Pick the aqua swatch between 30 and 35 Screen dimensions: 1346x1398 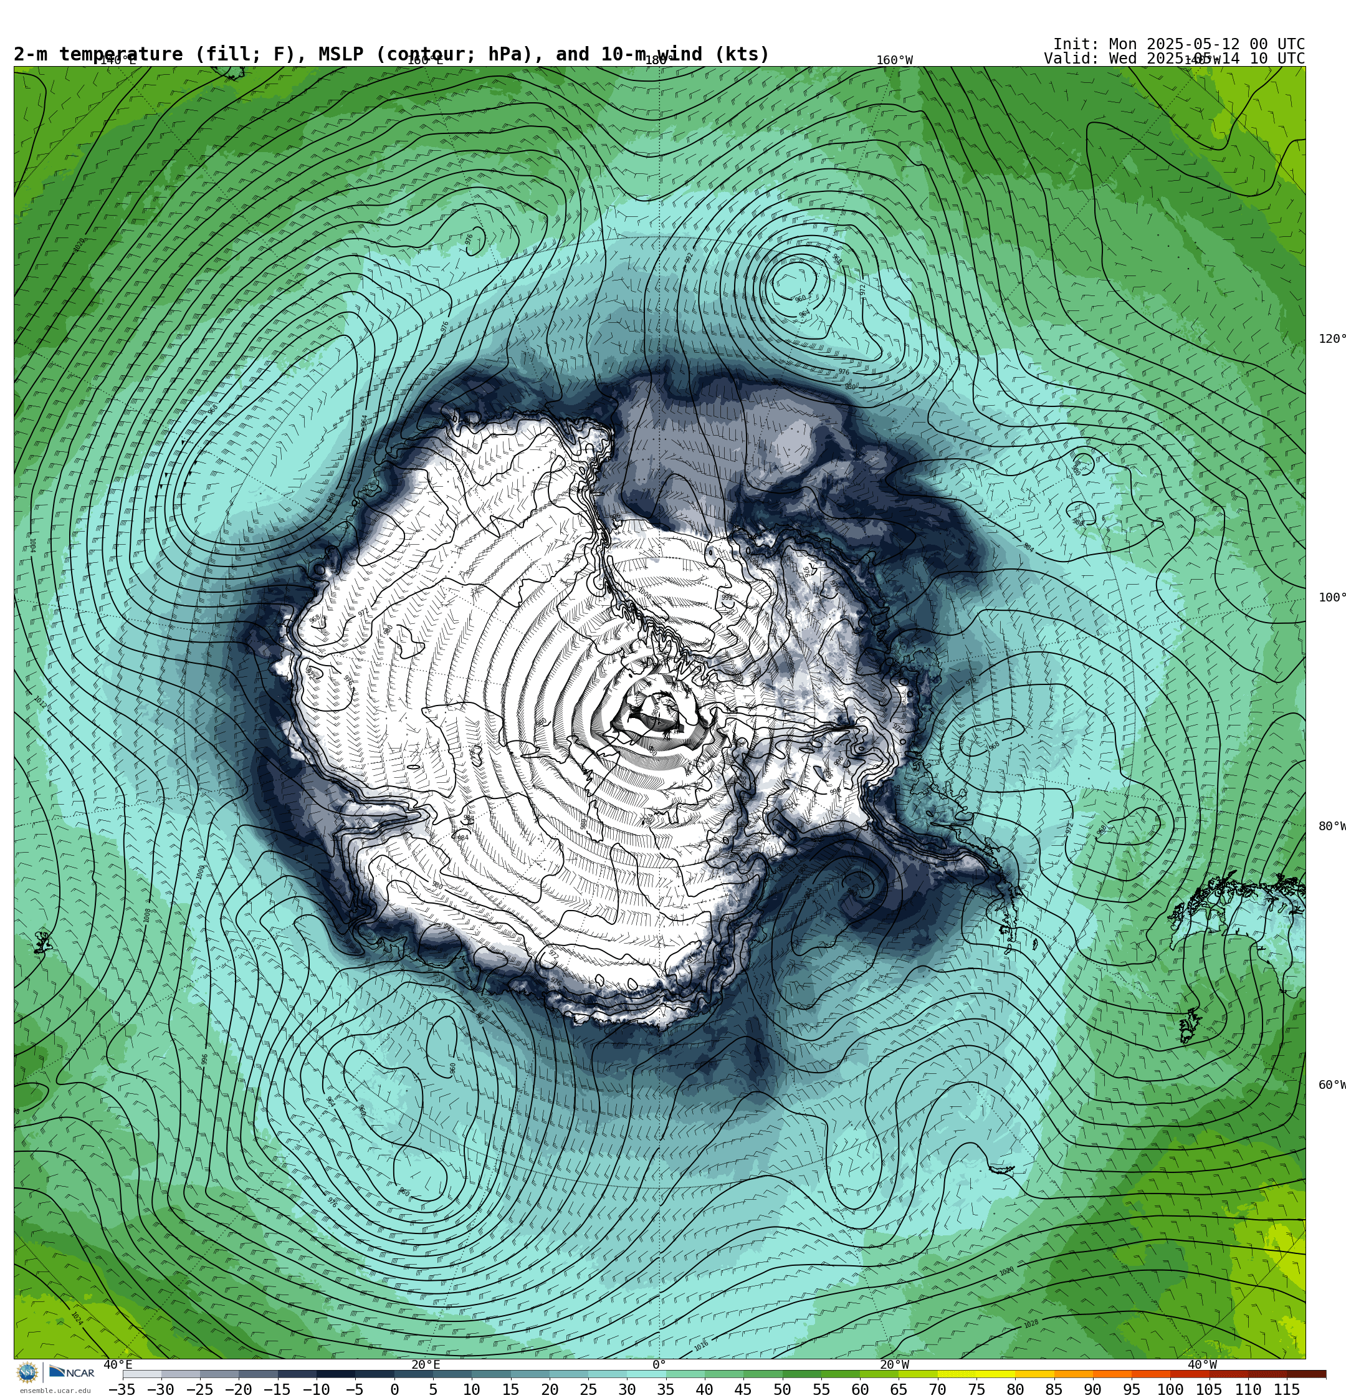tap(646, 1374)
